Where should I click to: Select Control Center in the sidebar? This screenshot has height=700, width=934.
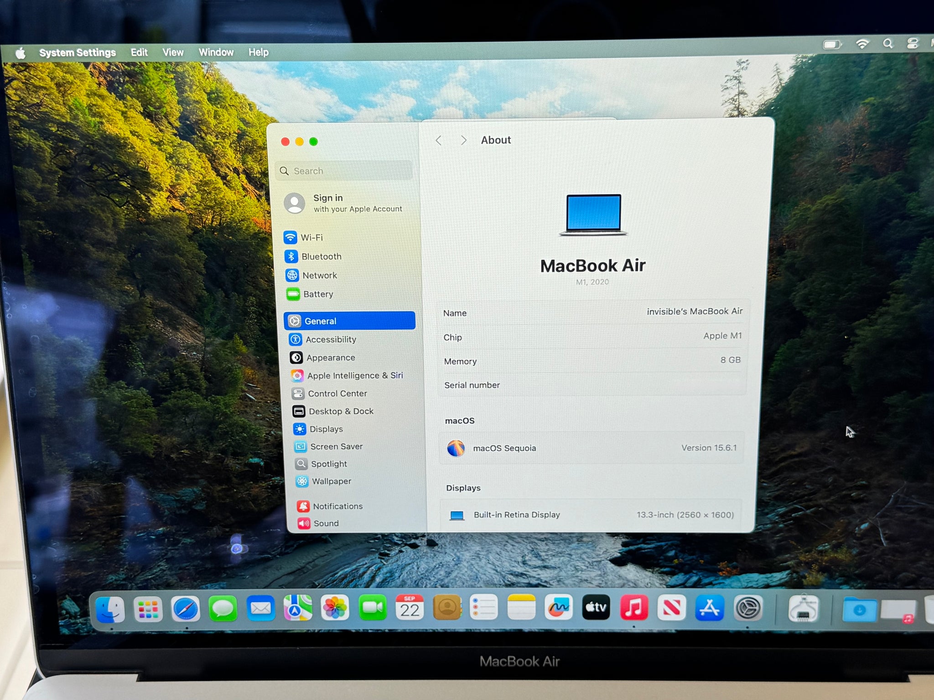tap(337, 393)
